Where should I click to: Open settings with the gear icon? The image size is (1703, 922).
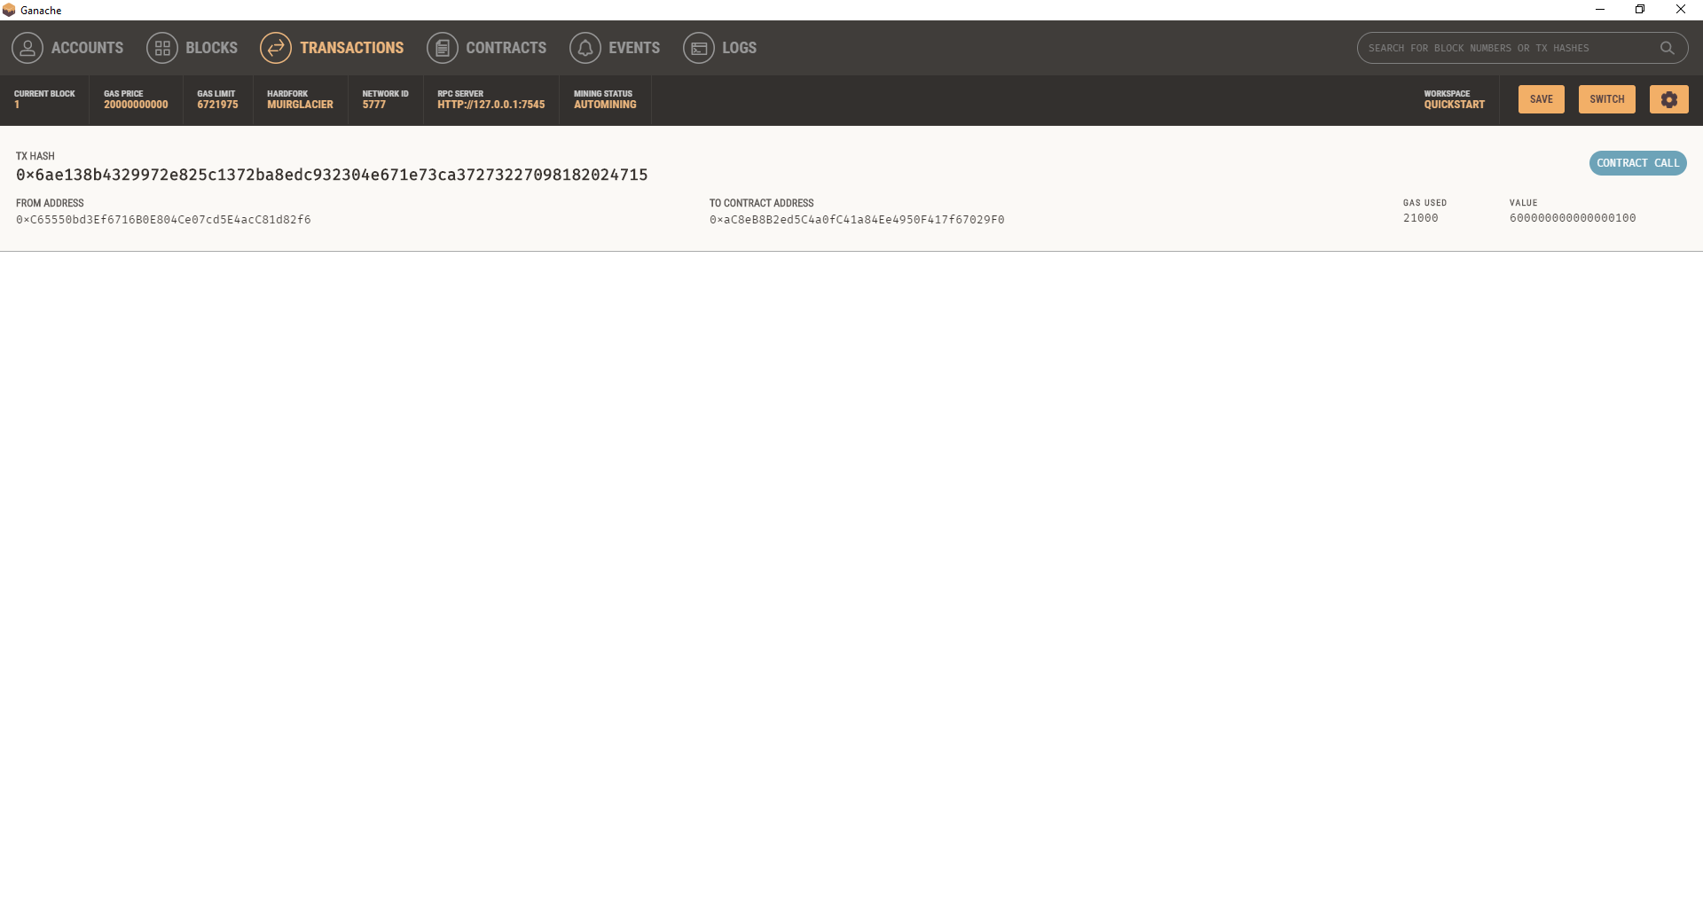[x=1669, y=99]
